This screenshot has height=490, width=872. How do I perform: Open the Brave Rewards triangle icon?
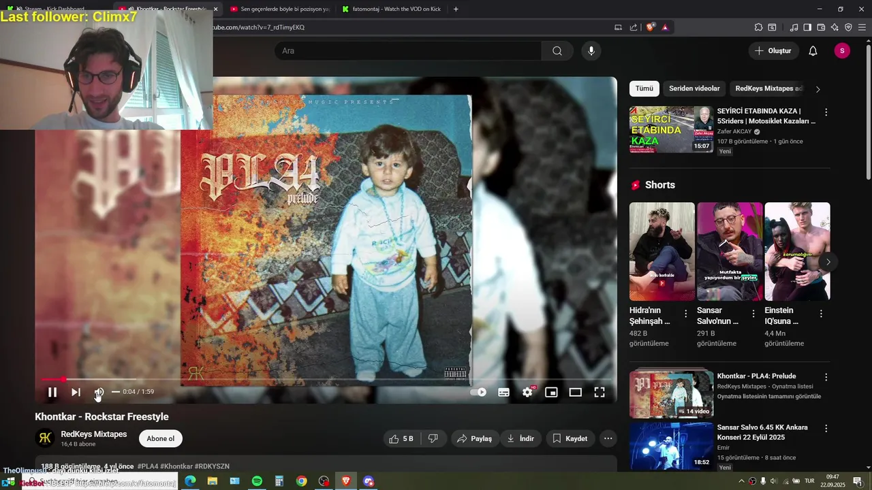665,27
